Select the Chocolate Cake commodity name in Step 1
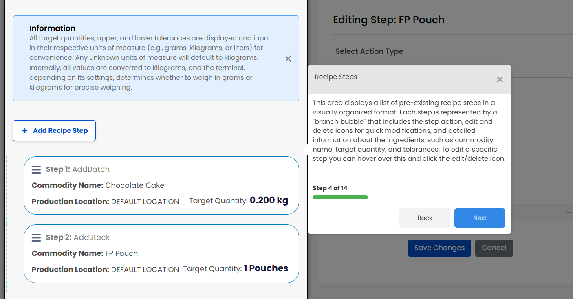573x299 pixels. (x=135, y=185)
